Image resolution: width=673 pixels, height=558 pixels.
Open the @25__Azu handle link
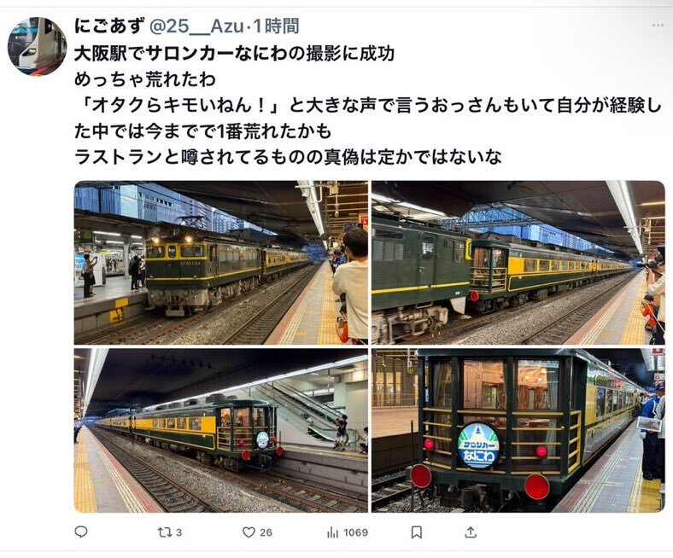click(196, 26)
